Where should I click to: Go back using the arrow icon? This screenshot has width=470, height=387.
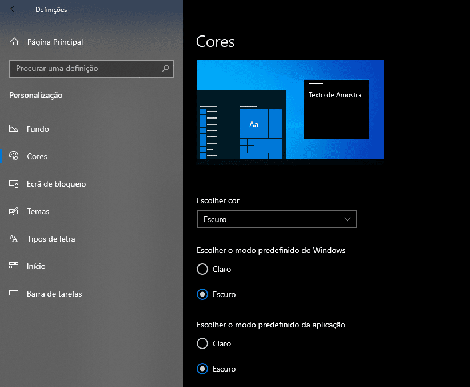(14, 9)
